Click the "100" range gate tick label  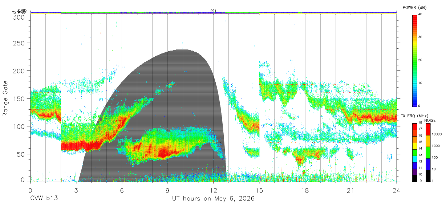point(19,126)
